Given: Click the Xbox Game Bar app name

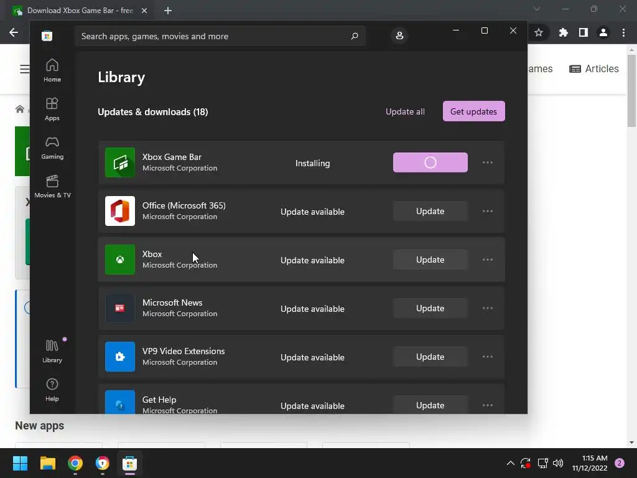Looking at the screenshot, I should 172,157.
